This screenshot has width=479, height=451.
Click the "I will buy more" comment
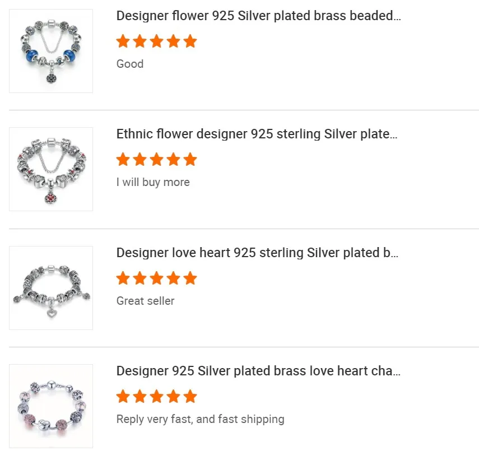point(153,182)
